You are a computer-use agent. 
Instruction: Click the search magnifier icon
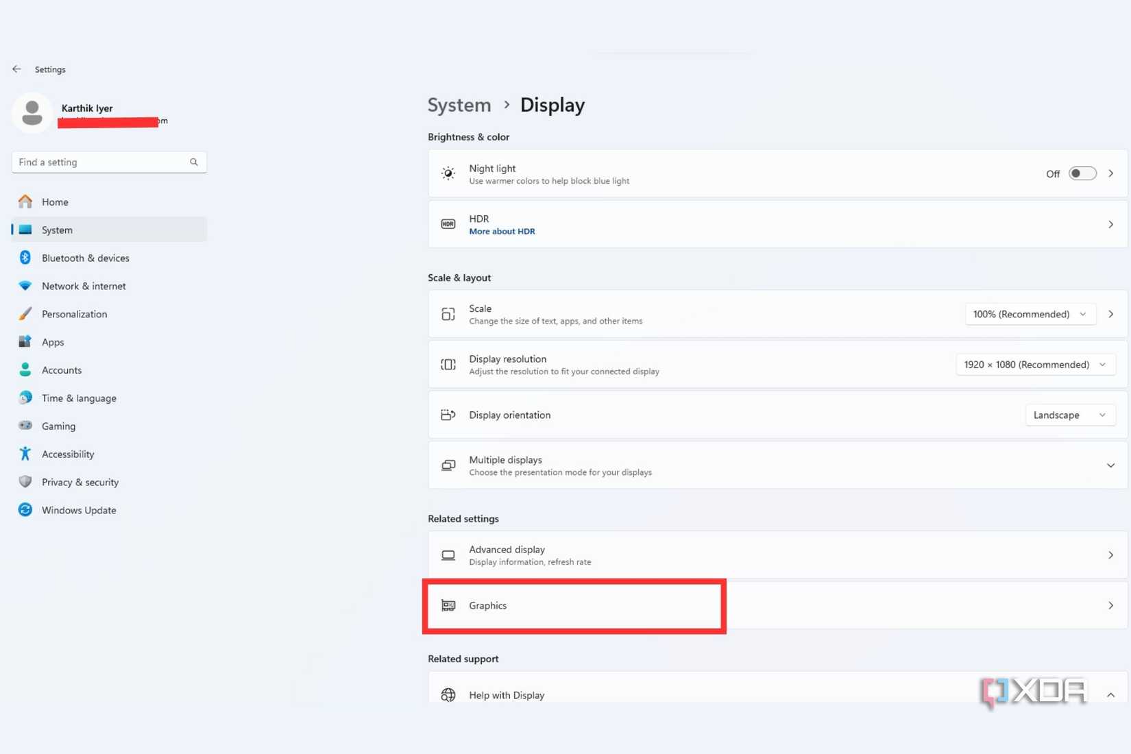click(x=194, y=162)
